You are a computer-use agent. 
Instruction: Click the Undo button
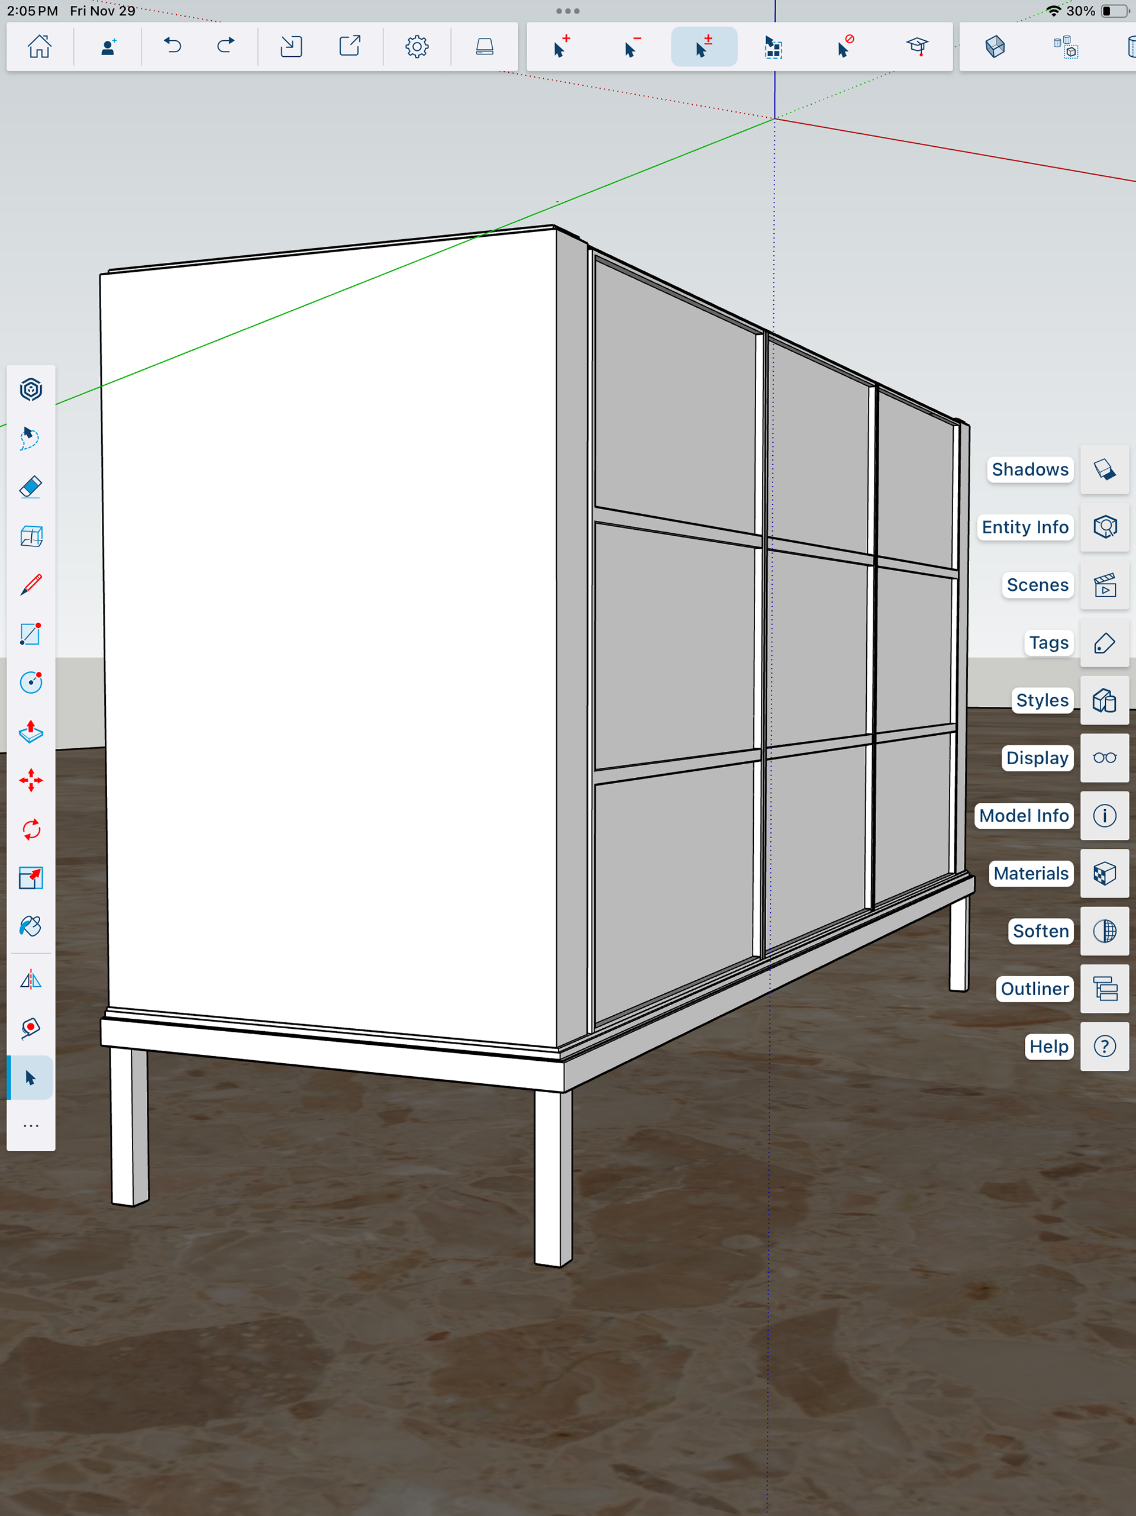coord(173,47)
